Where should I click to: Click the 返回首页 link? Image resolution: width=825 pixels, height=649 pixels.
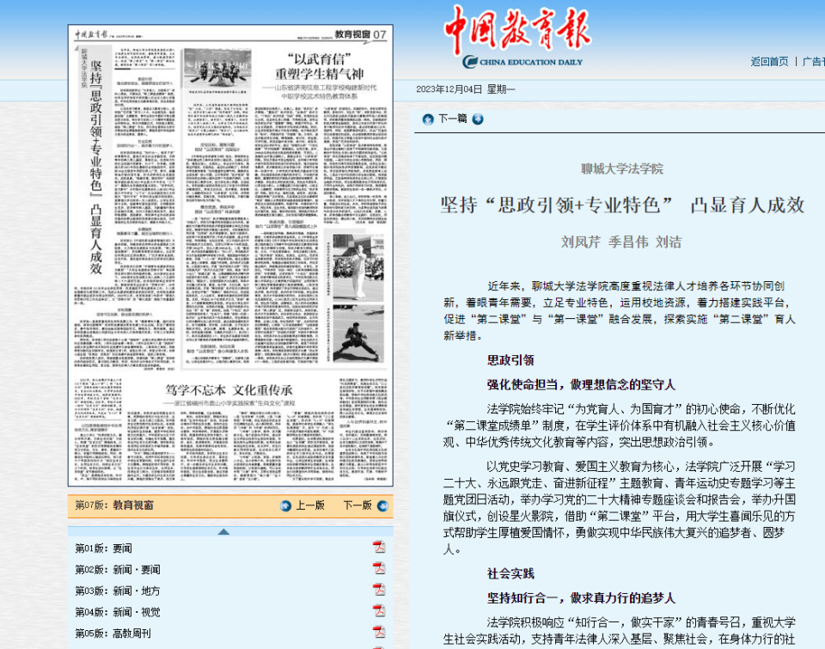click(x=769, y=61)
